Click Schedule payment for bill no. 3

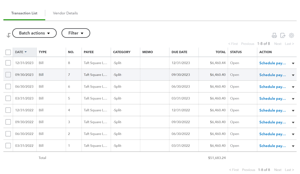[272, 122]
